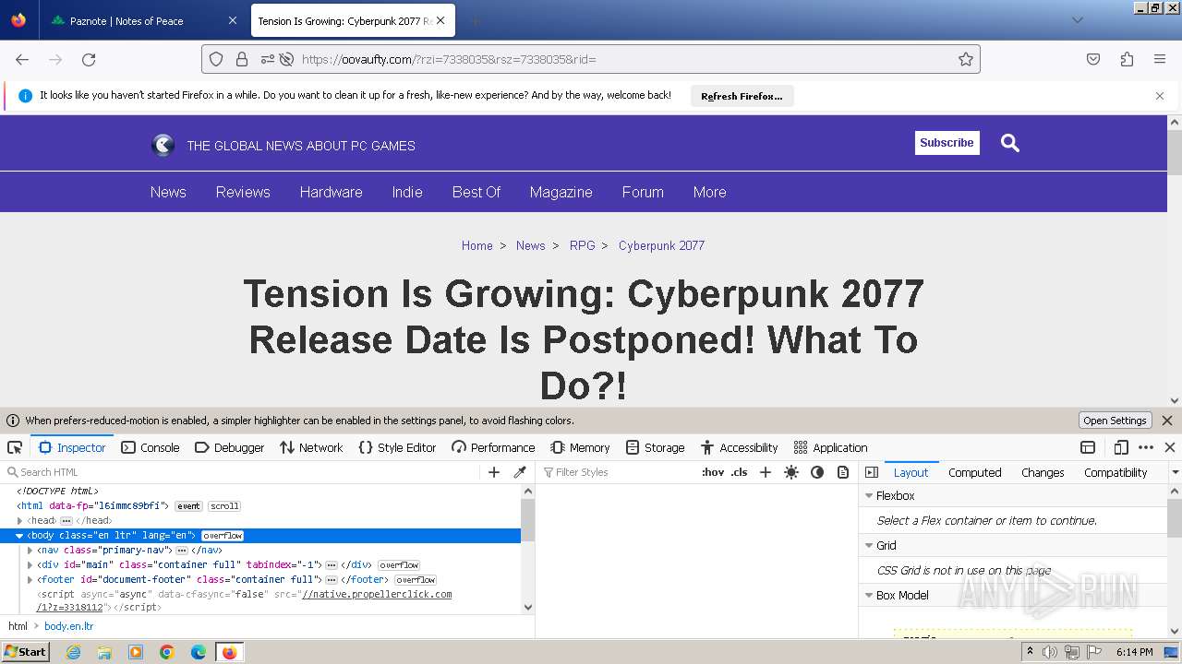This screenshot has height=664, width=1182.
Task: Pick color with the eyedropper icon
Action: pyautogui.click(x=520, y=472)
